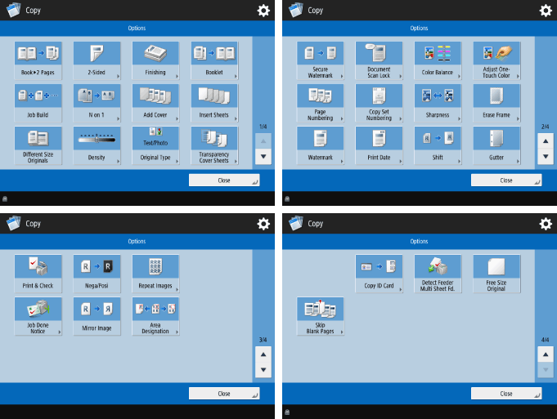
Task: Toggle the Skip Blank Pages option
Action: 320,316
